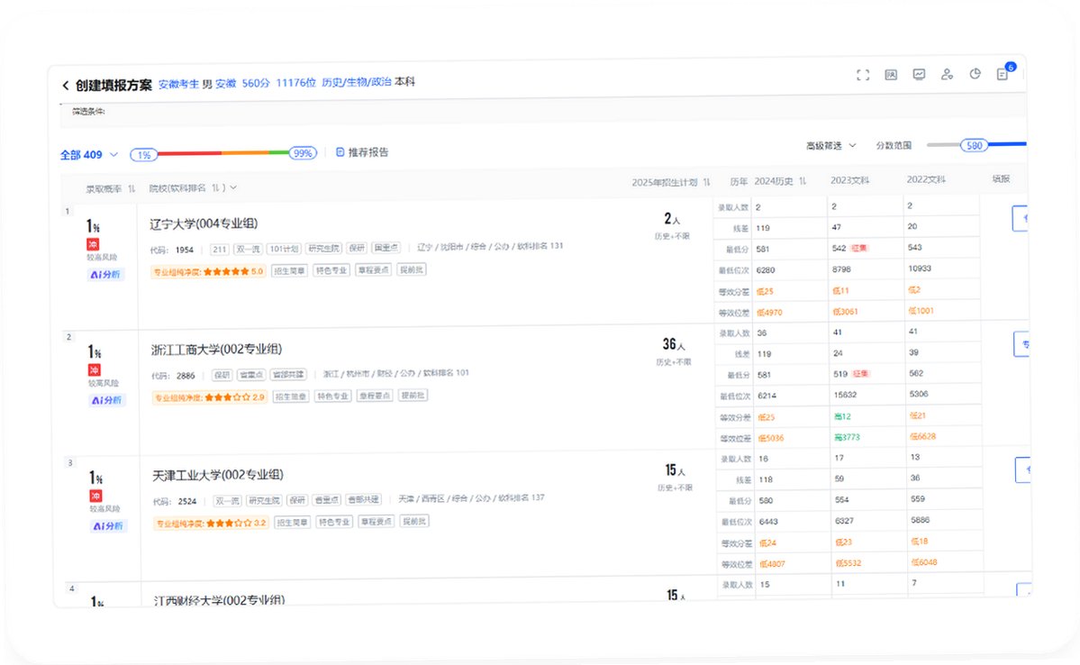The height and width of the screenshot is (665, 1080).
Task: View 招生简章 for 浙江工商大学
Action: coord(291,396)
